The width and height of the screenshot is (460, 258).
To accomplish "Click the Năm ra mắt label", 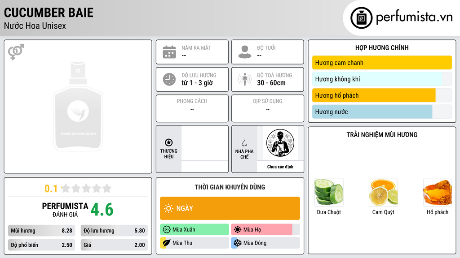I will click(x=196, y=47).
